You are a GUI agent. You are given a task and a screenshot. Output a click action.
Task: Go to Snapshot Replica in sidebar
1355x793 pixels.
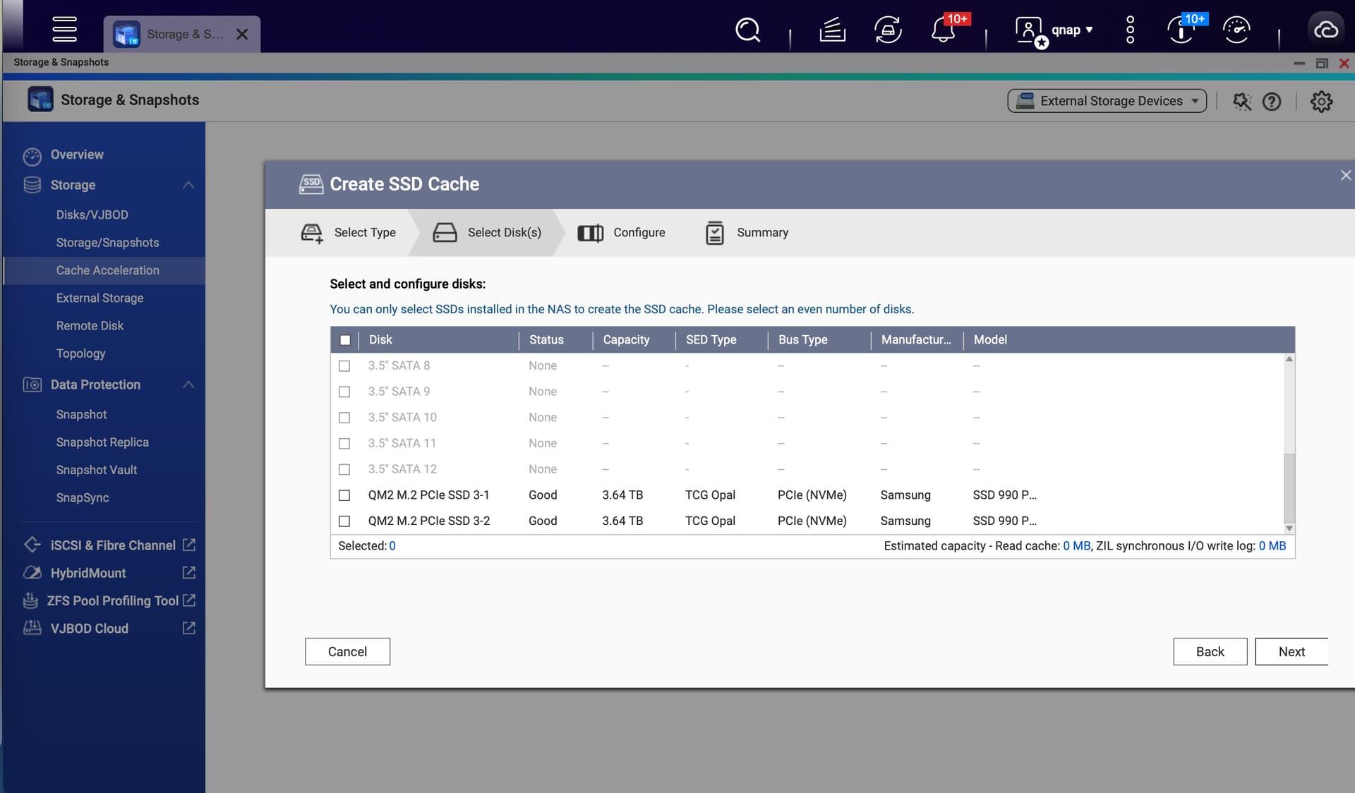[x=102, y=442]
